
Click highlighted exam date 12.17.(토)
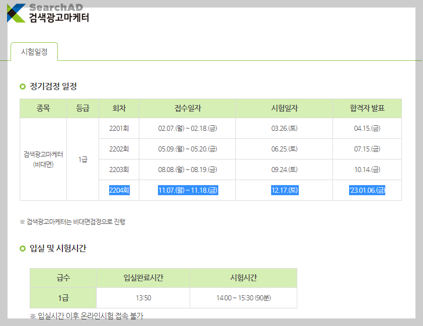coord(285,190)
